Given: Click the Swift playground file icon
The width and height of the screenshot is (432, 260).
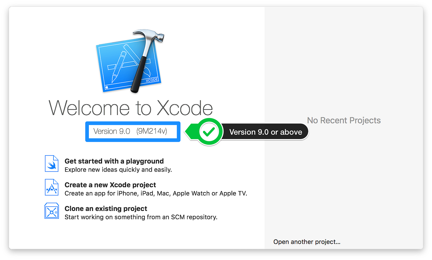Looking at the screenshot, I should pos(52,164).
